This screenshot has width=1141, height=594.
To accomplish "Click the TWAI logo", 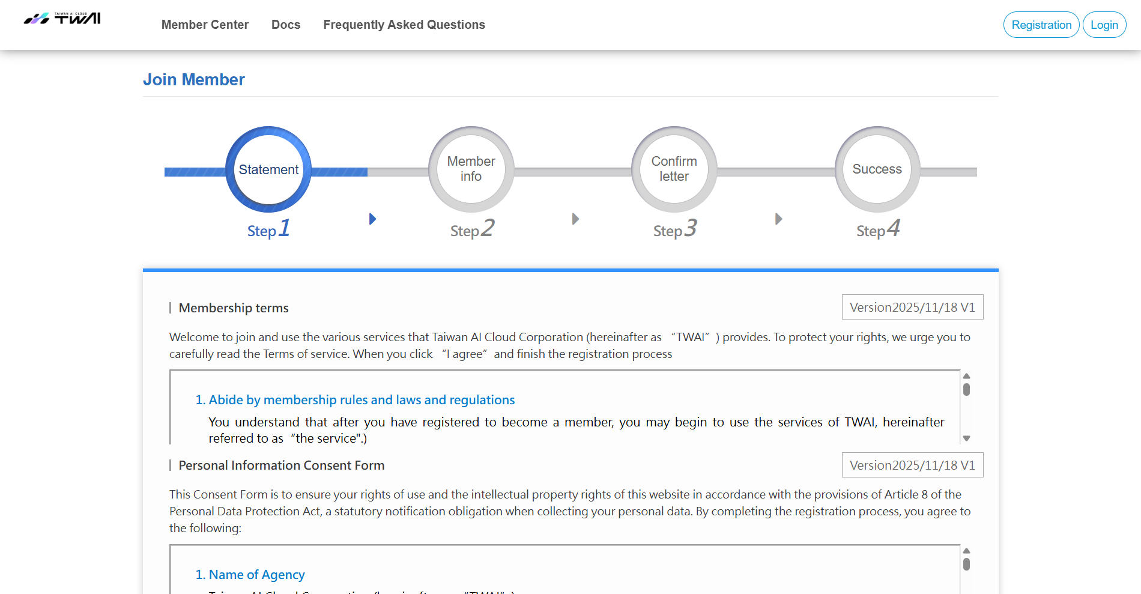I will [x=62, y=19].
